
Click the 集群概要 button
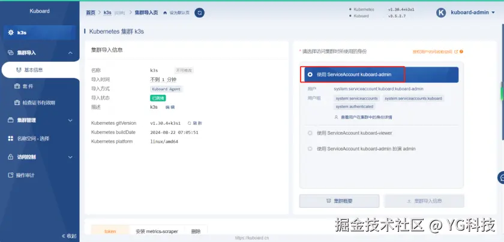point(339,201)
